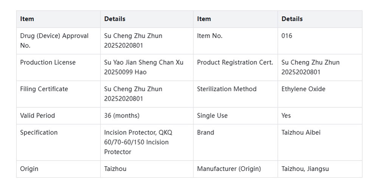
Task: Select the Brand label cell
Action: [205, 133]
